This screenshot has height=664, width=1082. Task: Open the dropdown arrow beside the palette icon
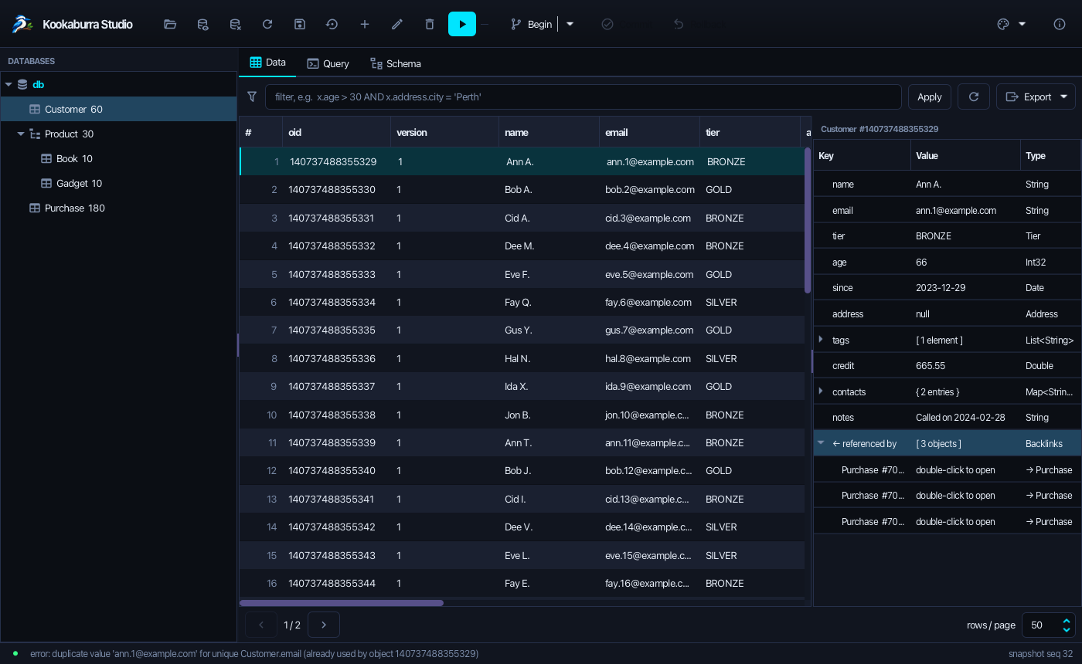[x=1022, y=24]
